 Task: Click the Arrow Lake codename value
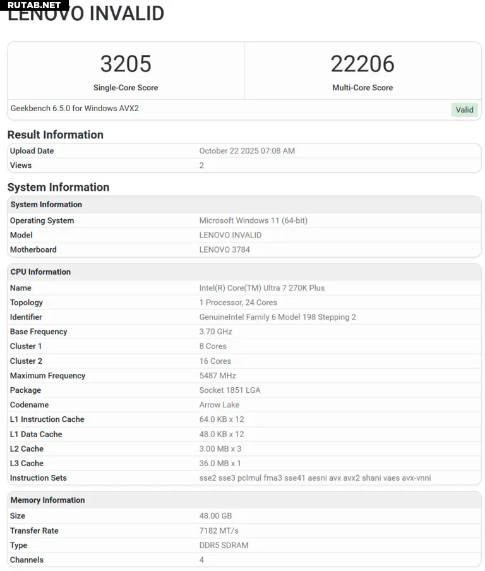[x=219, y=405]
